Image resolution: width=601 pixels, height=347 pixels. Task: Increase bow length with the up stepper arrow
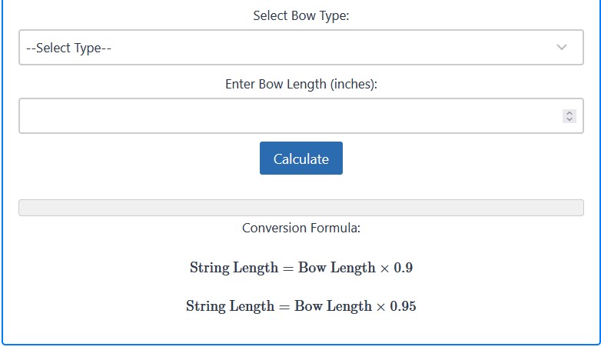coord(569,112)
